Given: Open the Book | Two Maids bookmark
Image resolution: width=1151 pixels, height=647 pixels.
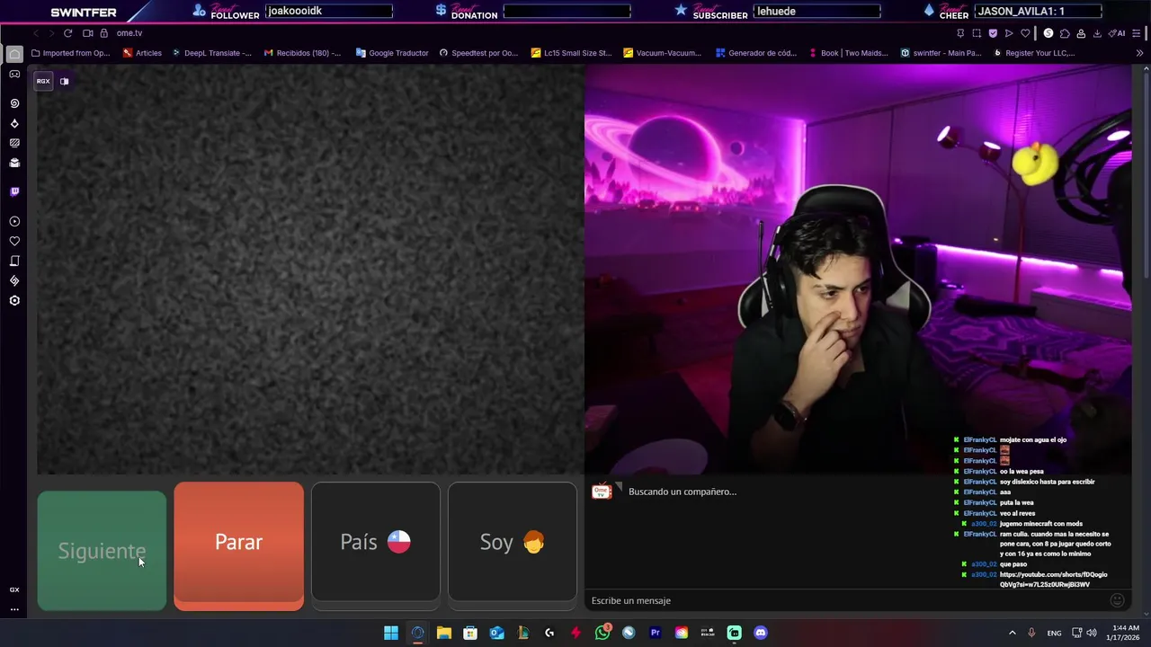Looking at the screenshot, I should (x=848, y=53).
